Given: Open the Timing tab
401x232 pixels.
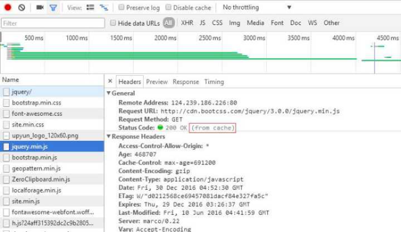Looking at the screenshot, I should [x=214, y=82].
